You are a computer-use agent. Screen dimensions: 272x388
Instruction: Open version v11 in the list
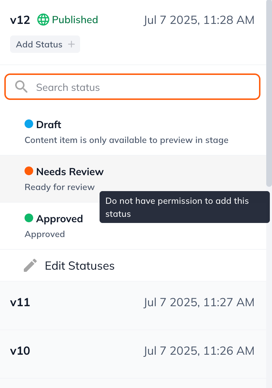(20, 302)
